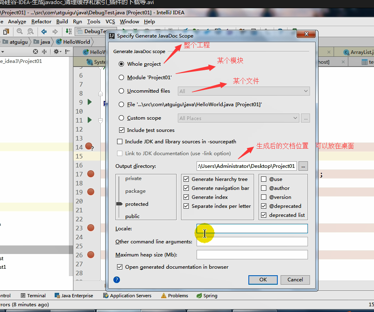The width and height of the screenshot is (374, 312).
Task: Click the Paste icon in the main toolbar
Action: click(6, 31)
